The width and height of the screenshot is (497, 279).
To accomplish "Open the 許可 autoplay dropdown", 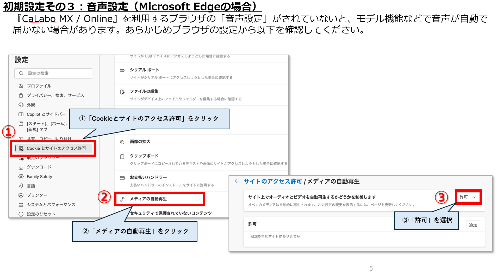I will pyautogui.click(x=468, y=197).
